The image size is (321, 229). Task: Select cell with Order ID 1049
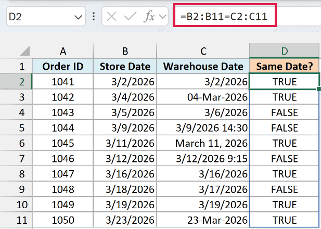[63, 205]
